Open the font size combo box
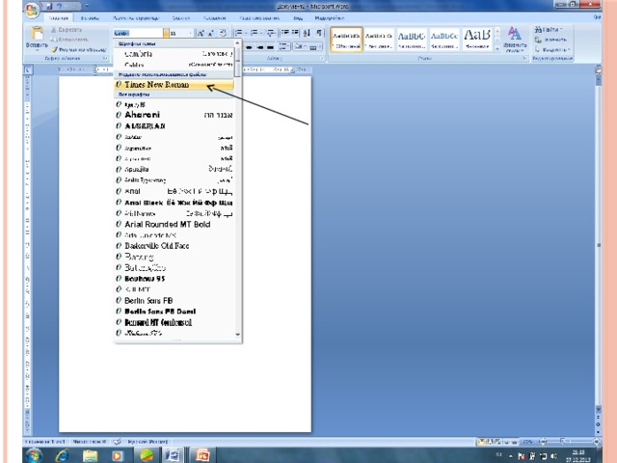 click(x=181, y=33)
